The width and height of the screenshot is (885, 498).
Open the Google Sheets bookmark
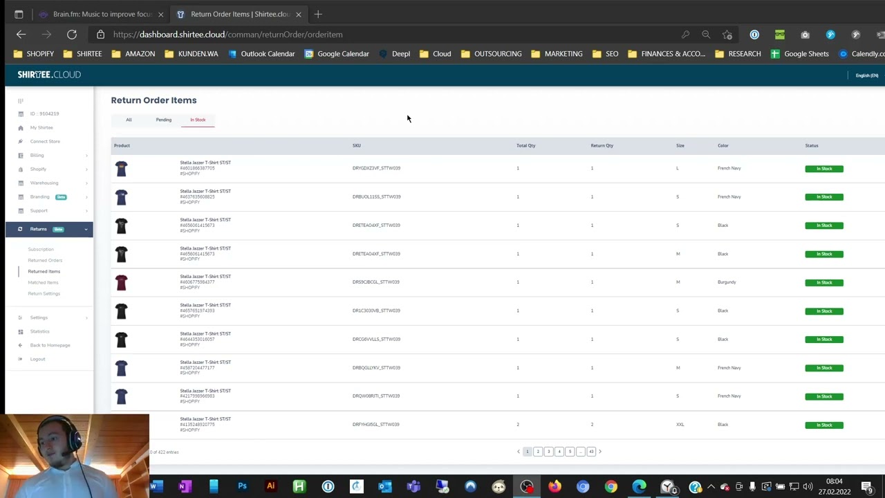point(799,54)
